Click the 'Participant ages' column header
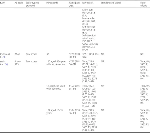This screenshot has height=133, width=150. point(74,4)
